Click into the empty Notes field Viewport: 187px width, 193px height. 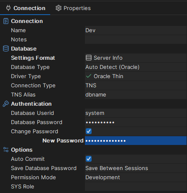[136, 39]
